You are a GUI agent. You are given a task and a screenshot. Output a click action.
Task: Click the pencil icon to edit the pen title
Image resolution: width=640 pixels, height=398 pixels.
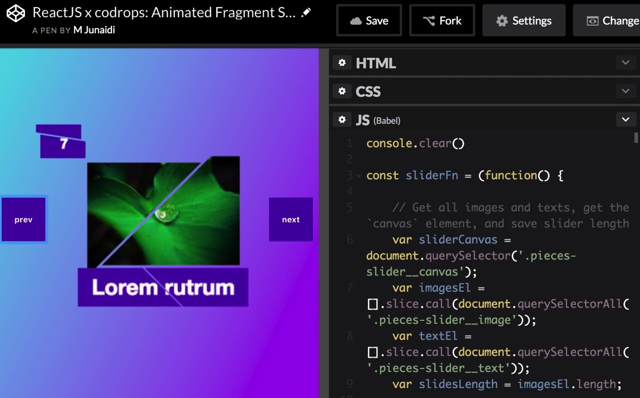(306, 12)
